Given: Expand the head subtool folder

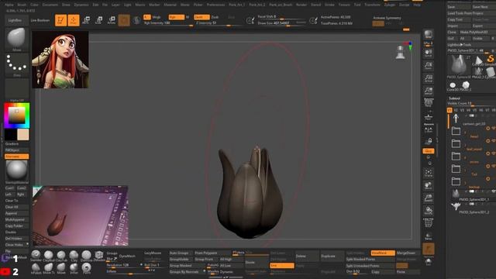Looking at the screenshot, I should pyautogui.click(x=456, y=131).
